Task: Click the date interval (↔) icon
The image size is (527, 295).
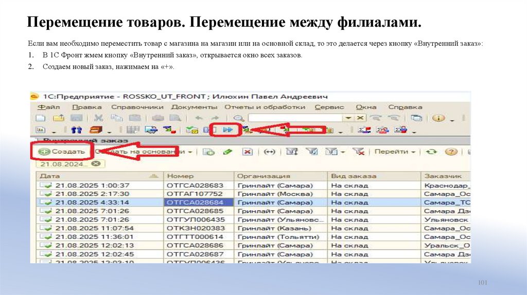Action: point(269,152)
